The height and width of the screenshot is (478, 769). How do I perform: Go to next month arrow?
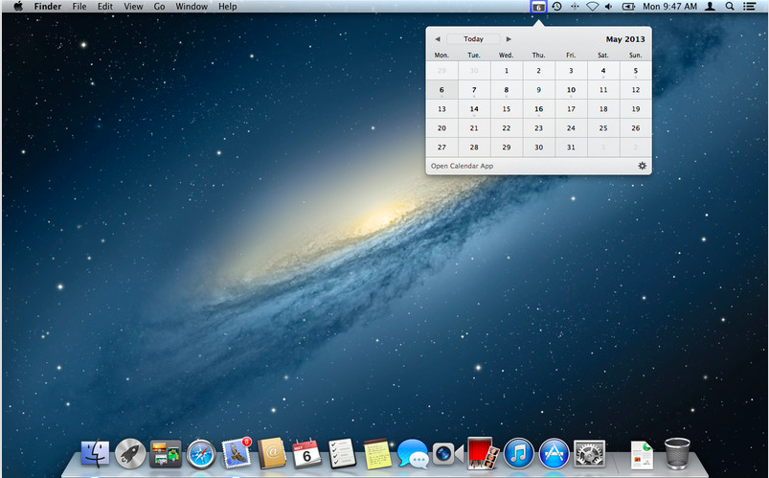coord(509,39)
